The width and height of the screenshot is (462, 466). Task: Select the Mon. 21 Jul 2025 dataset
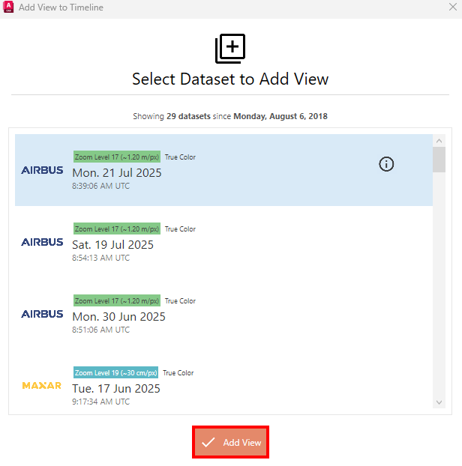click(223, 170)
